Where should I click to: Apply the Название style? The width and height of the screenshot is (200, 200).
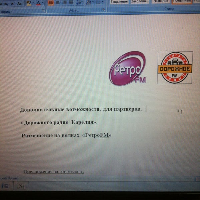(x=161, y=1)
